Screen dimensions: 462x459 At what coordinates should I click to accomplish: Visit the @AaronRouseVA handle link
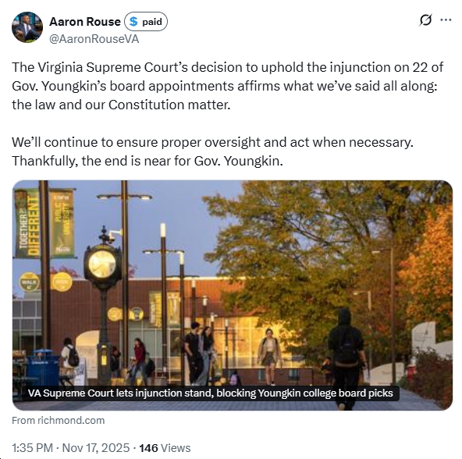point(94,39)
